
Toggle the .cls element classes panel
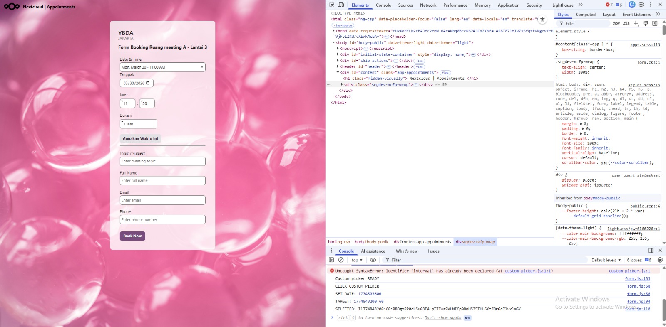click(x=626, y=23)
